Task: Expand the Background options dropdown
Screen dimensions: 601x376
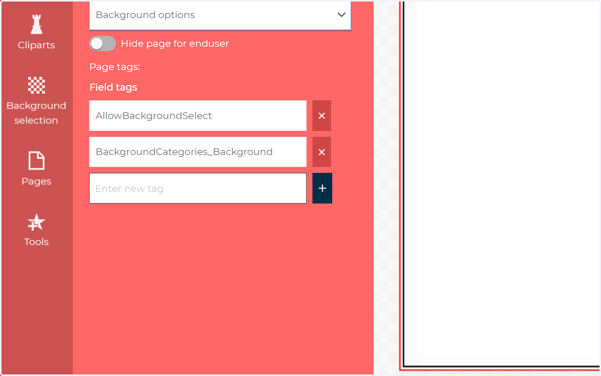Action: coord(220,15)
